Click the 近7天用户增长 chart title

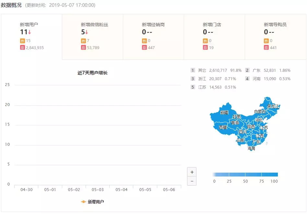[92, 73]
